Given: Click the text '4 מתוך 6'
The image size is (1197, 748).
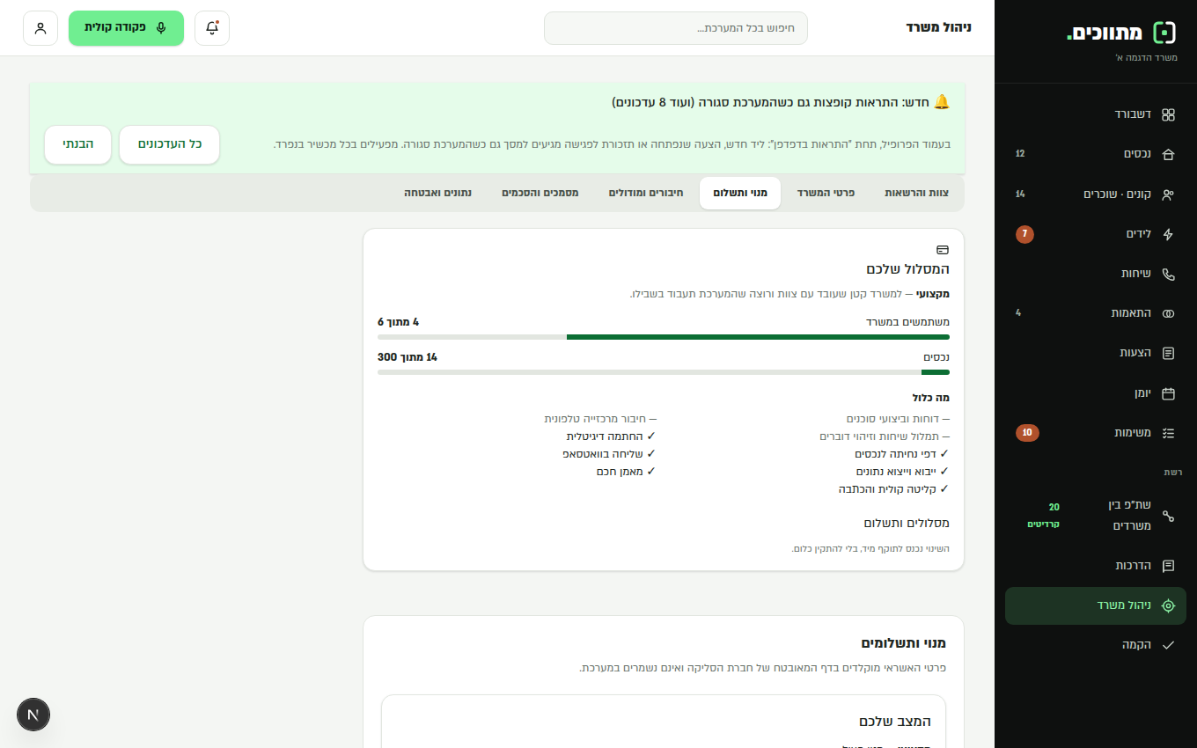Looking at the screenshot, I should 399,322.
